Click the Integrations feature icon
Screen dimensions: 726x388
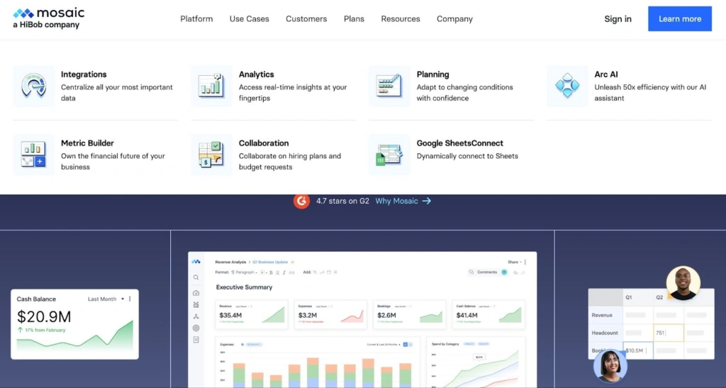coord(33,86)
